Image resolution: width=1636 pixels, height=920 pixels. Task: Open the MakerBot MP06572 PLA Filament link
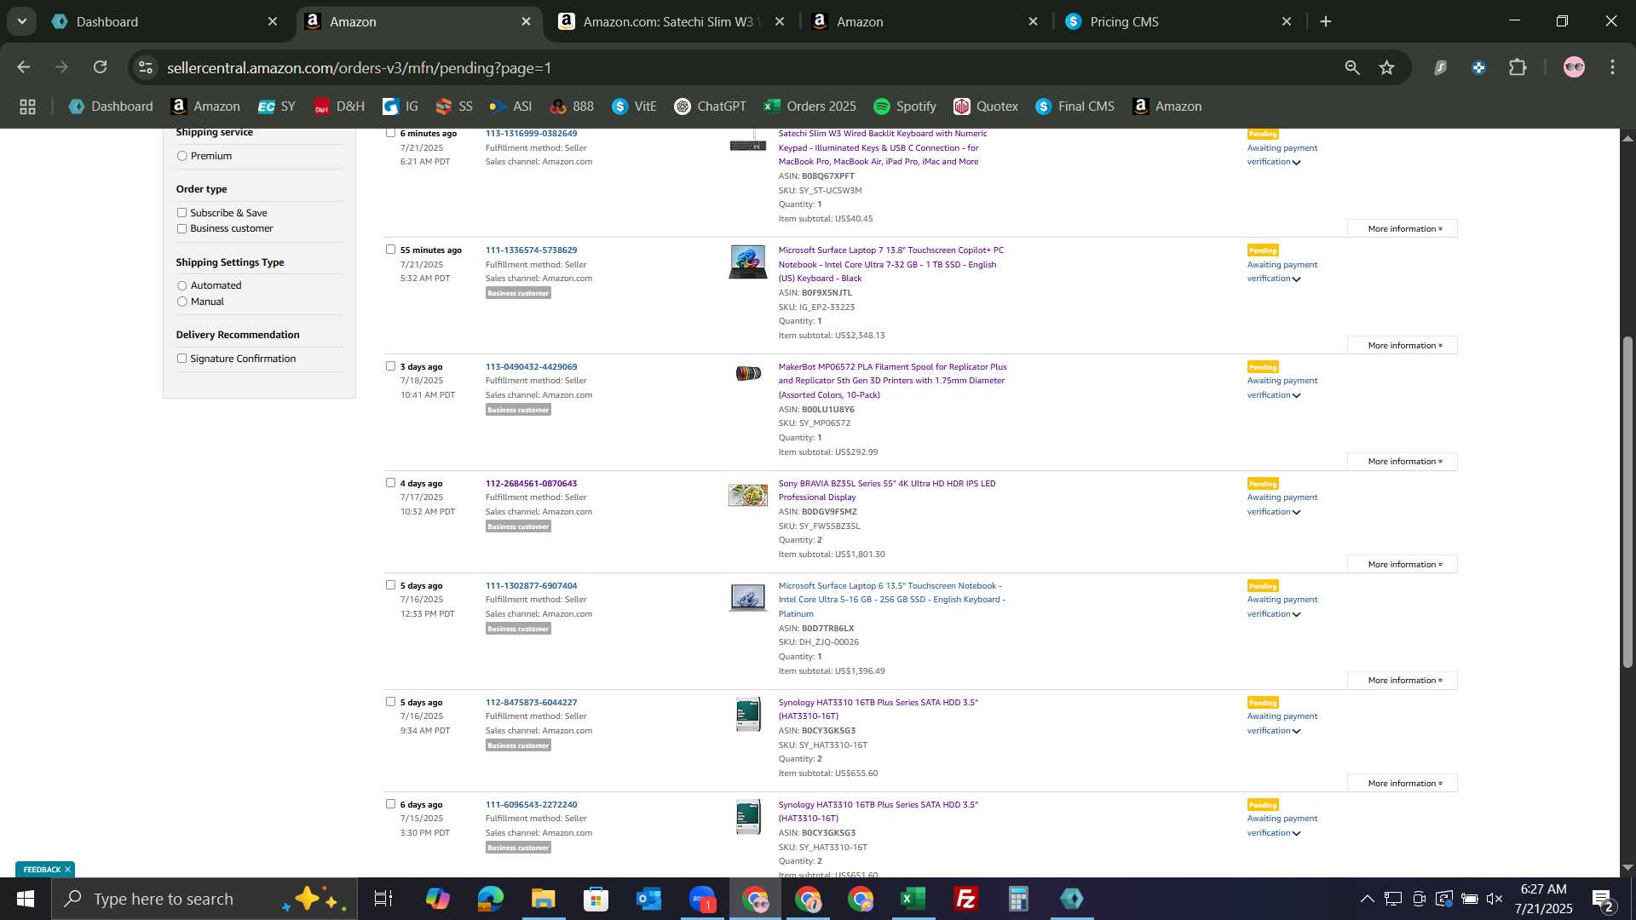pyautogui.click(x=892, y=381)
